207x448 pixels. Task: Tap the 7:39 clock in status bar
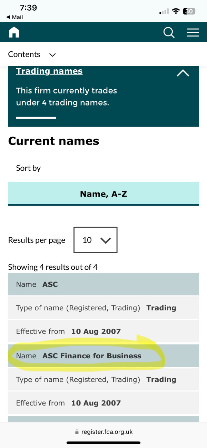tap(28, 8)
